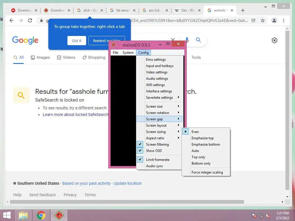295x221 pixels.
Task: Enable Audio sync option
Action: pos(159,166)
